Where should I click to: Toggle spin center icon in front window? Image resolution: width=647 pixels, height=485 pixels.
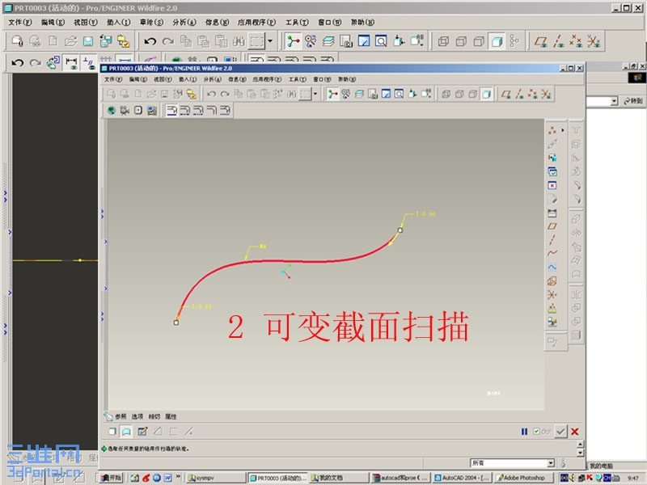pos(332,94)
